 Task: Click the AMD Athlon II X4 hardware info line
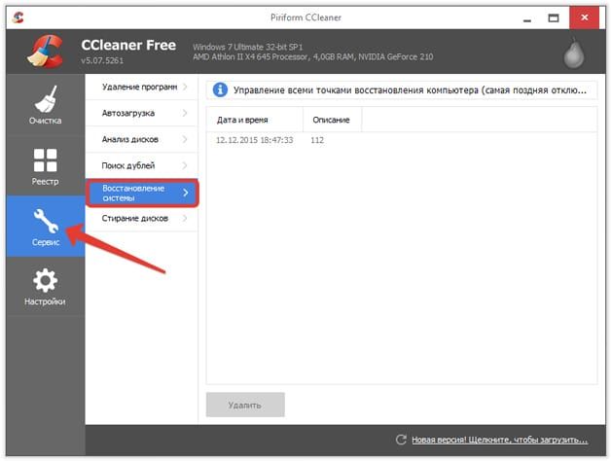point(313,56)
